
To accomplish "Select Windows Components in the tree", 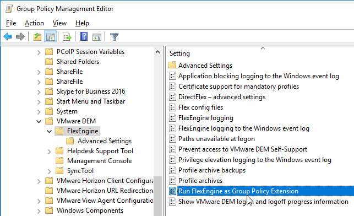I will coord(90,210).
